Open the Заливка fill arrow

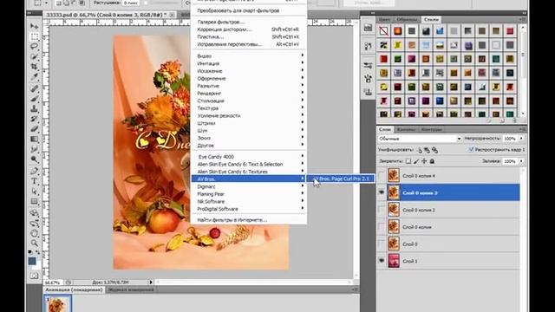(x=521, y=161)
